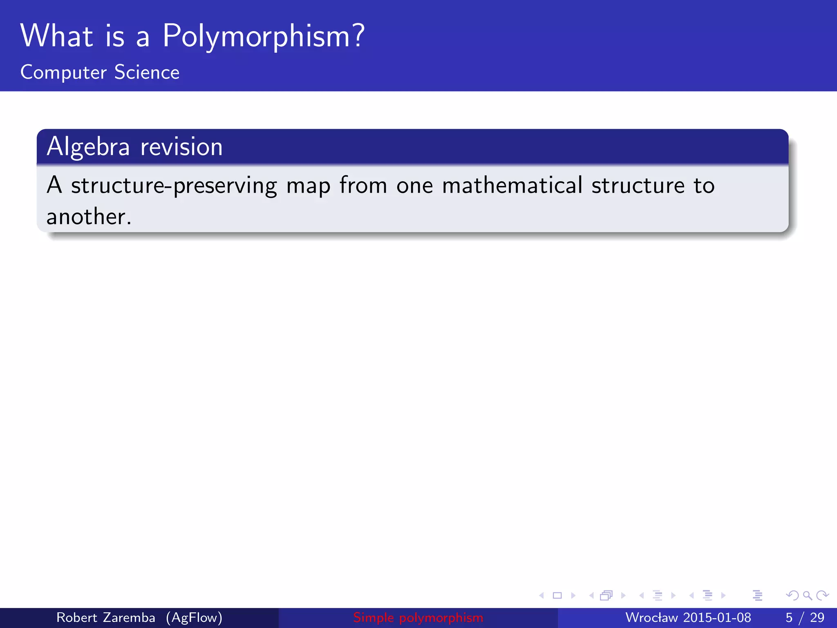837x628 pixels.
Task: Click the stacked frames navigation icon
Action: pos(606,596)
